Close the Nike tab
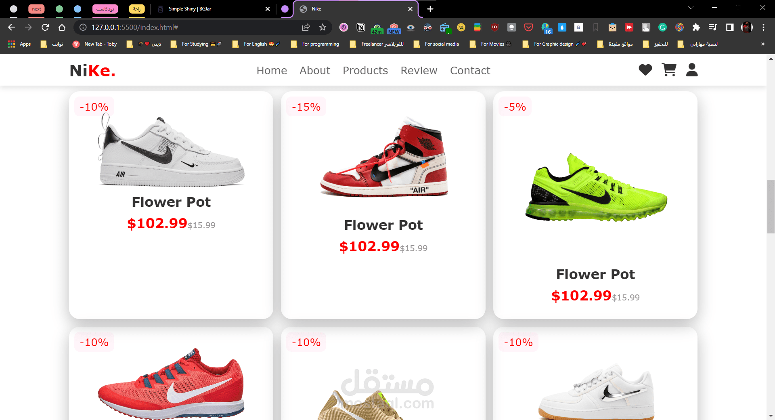Screen dimensions: 775x420 [x=410, y=9]
